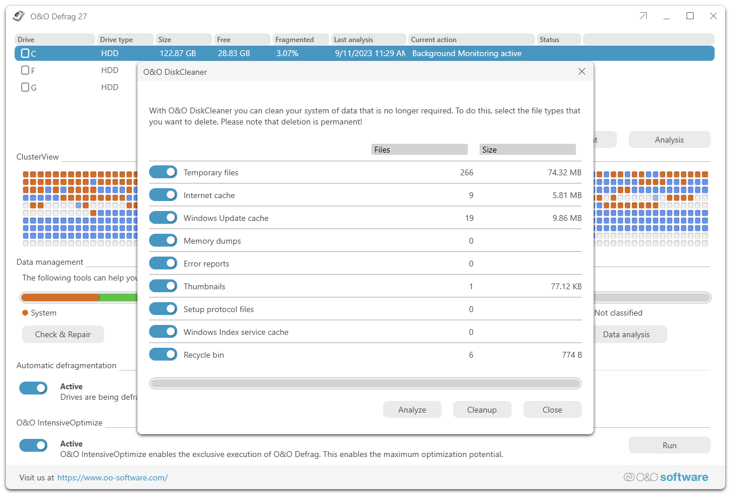731x495 pixels.
Task: Click the 122.87 GB size cell
Action: 177,53
